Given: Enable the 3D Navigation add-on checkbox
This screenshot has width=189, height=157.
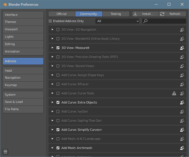Looking at the screenshot, I should 58,30.
